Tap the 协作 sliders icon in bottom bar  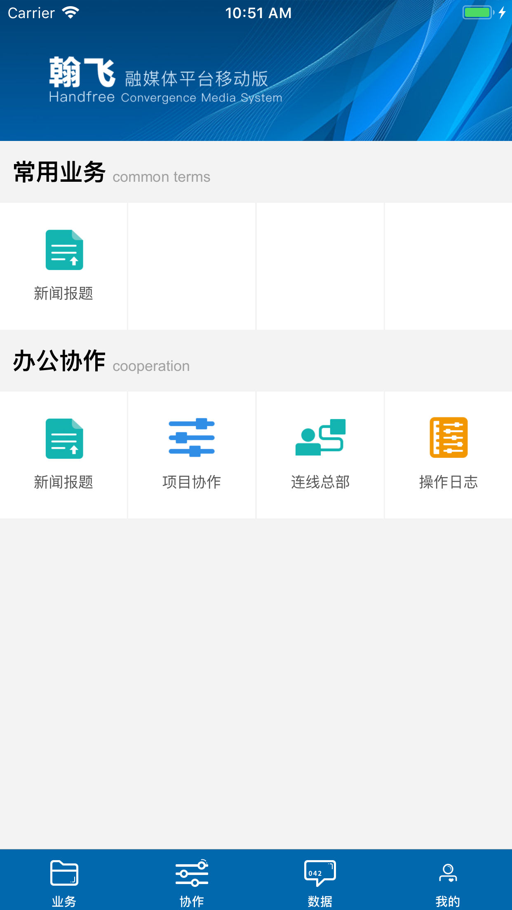(x=192, y=873)
